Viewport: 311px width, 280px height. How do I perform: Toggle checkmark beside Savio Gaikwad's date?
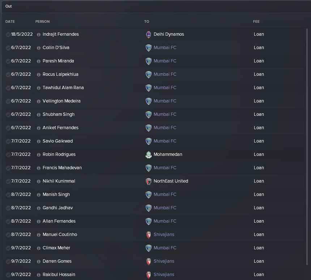pos(8,141)
